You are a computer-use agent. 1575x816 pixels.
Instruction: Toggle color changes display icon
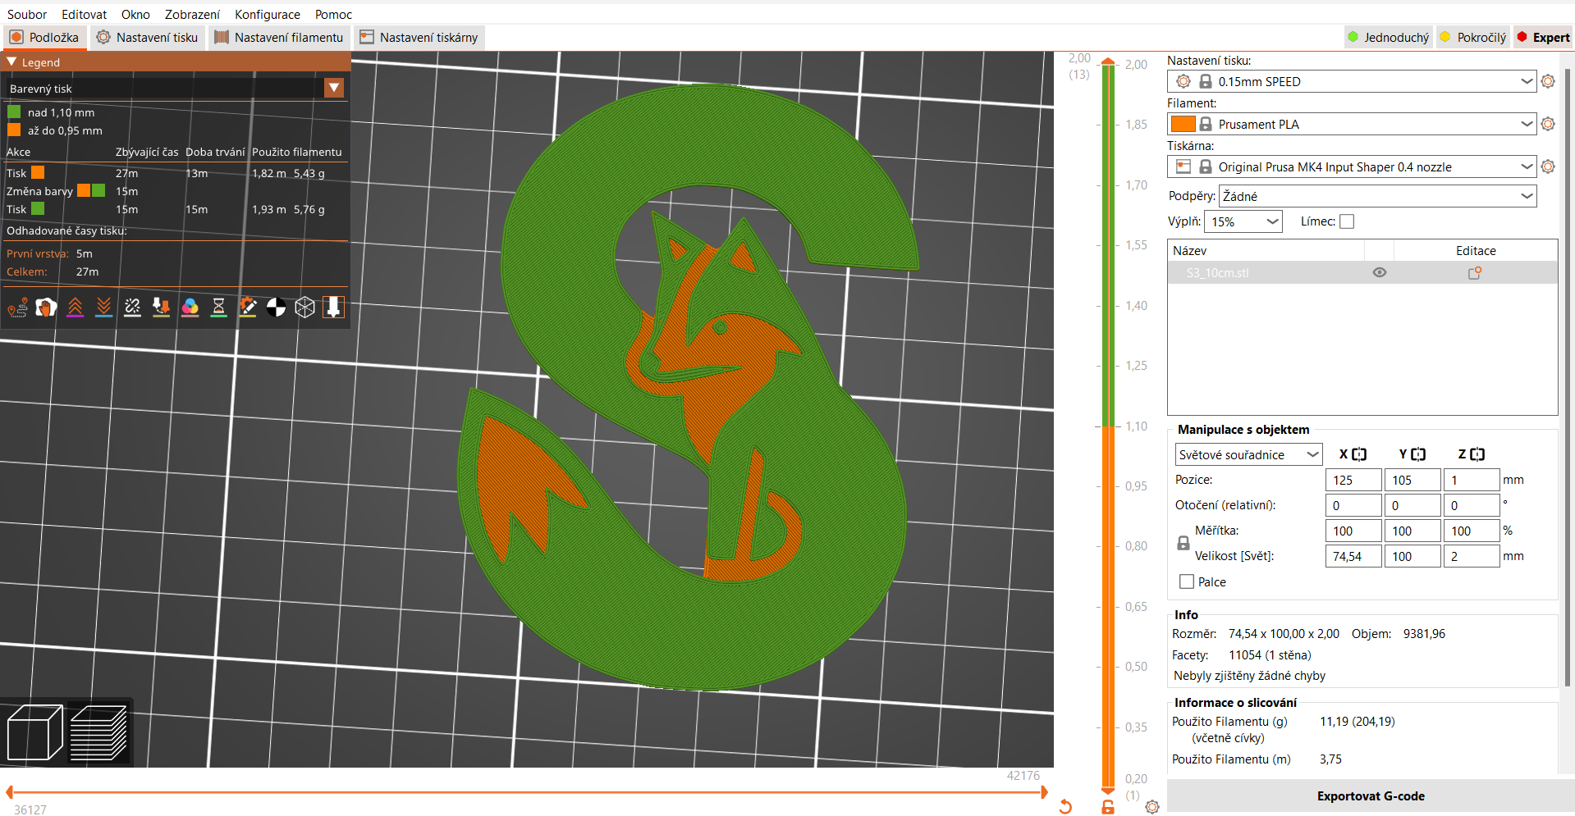(x=190, y=308)
